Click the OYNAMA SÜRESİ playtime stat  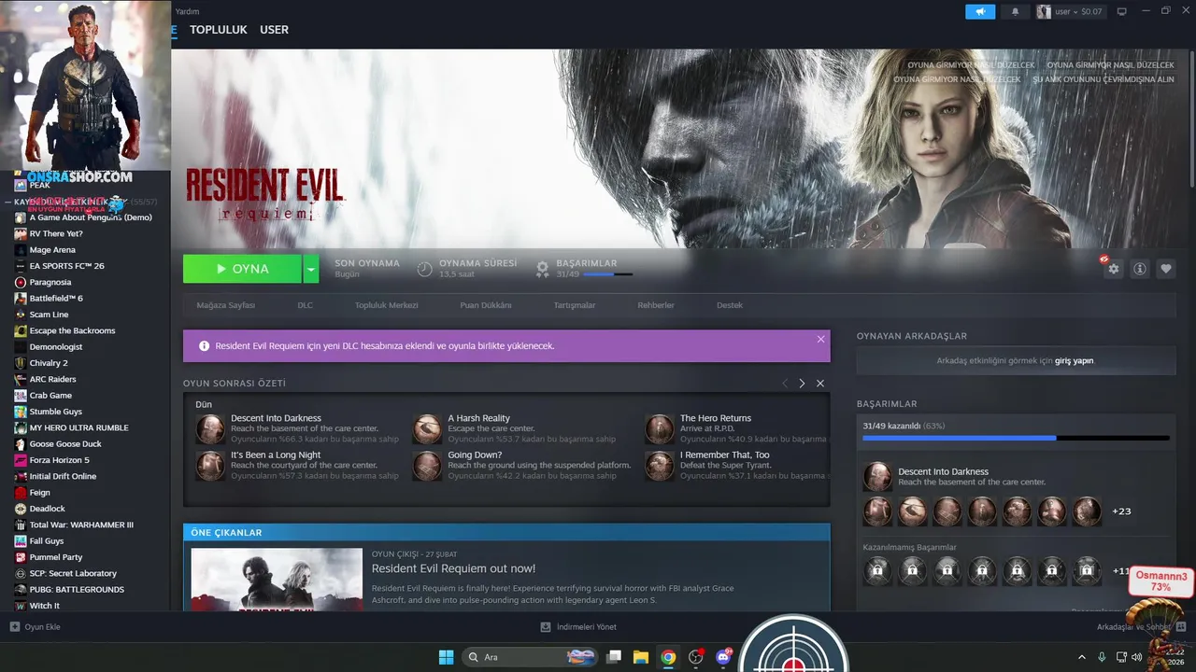466,269
